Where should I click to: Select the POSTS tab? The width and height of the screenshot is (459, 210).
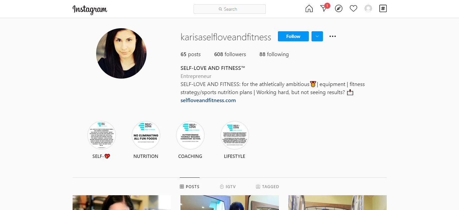190,187
